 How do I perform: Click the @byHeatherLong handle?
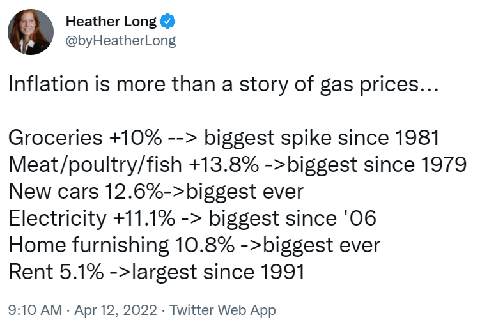click(120, 41)
